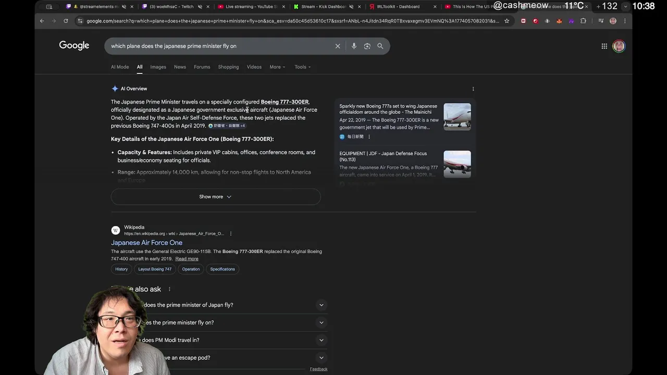
Task: Open the tab search dropdown arrow
Action: point(625,7)
